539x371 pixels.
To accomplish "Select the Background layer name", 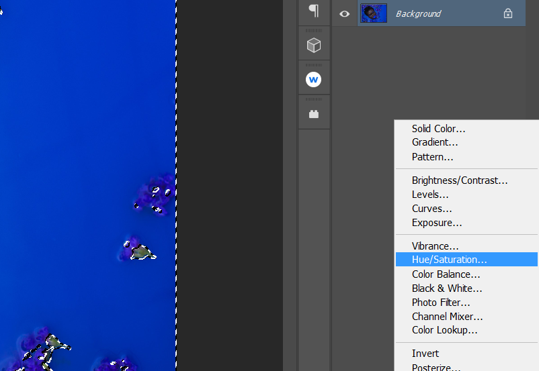I will pyautogui.click(x=418, y=13).
